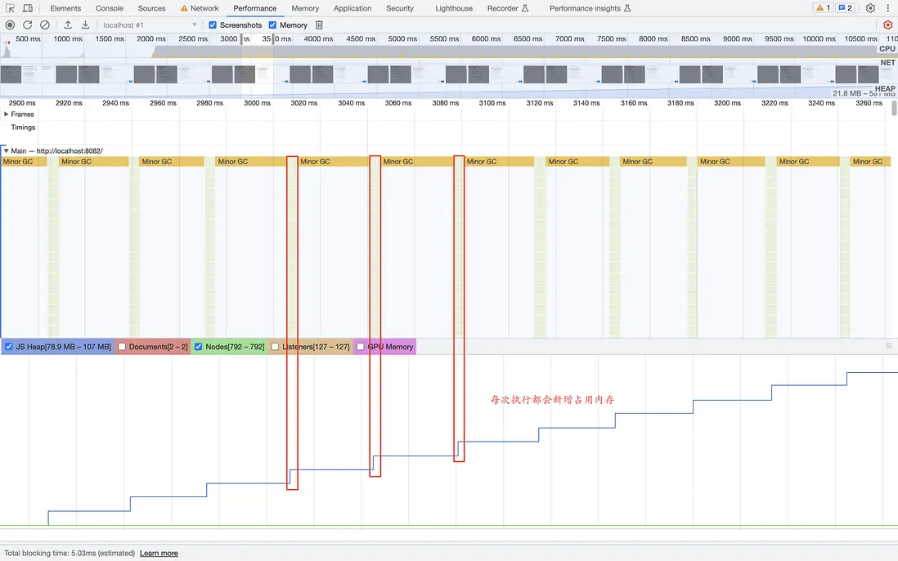This screenshot has height=561, width=898.
Task: Click first screenshot thumbnail in filmstrip
Action: pos(11,74)
